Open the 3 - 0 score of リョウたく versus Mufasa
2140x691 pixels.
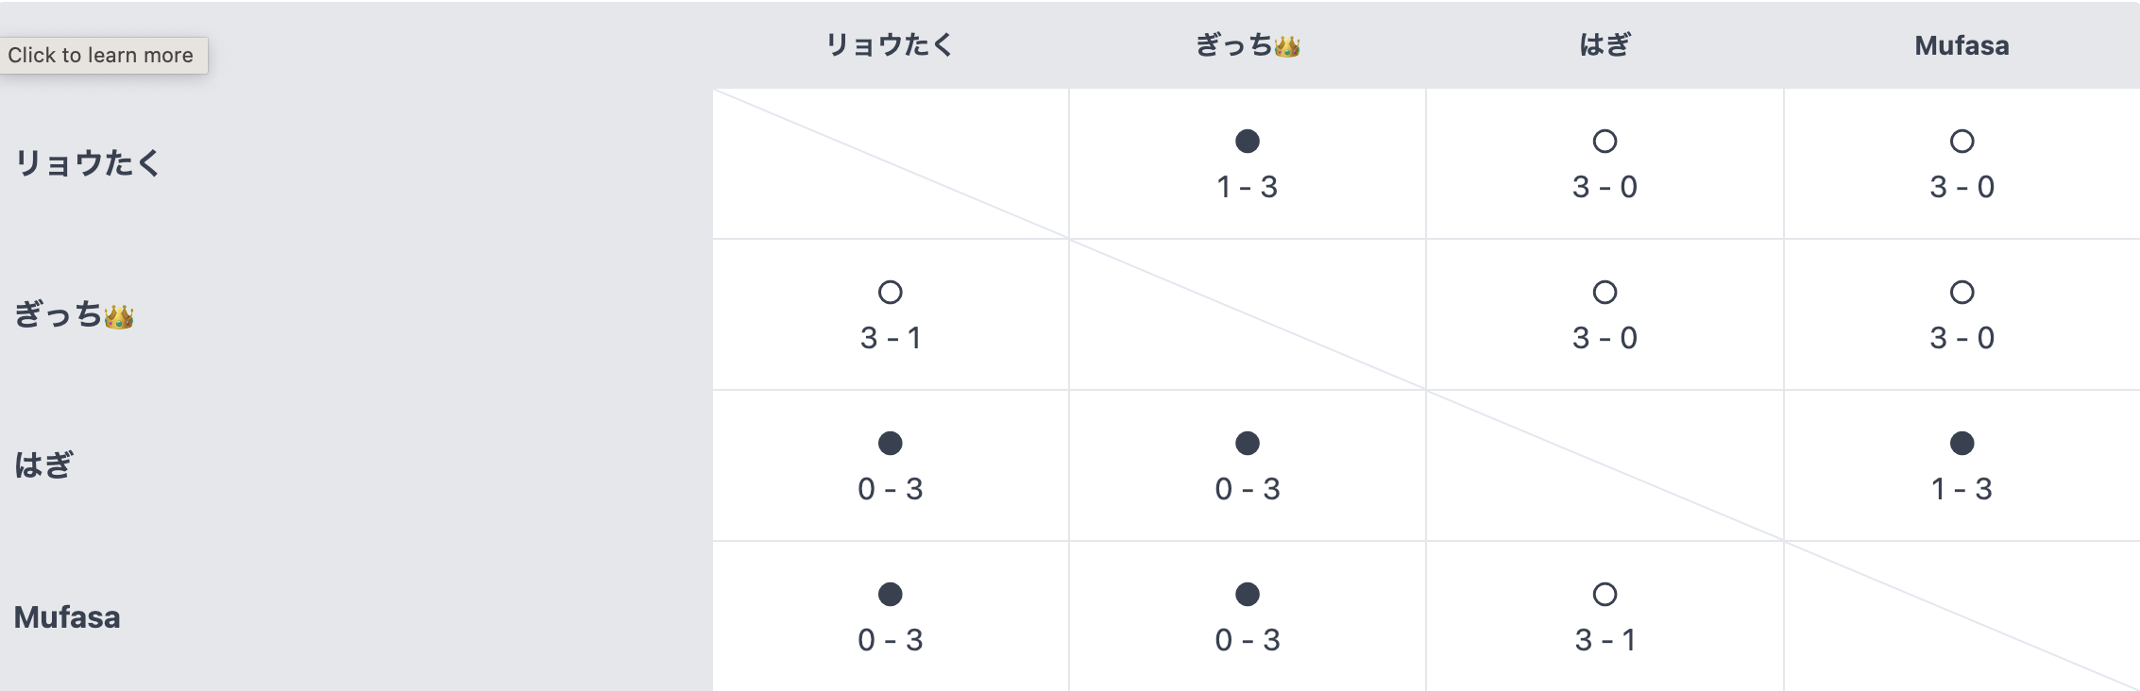[x=1962, y=187]
